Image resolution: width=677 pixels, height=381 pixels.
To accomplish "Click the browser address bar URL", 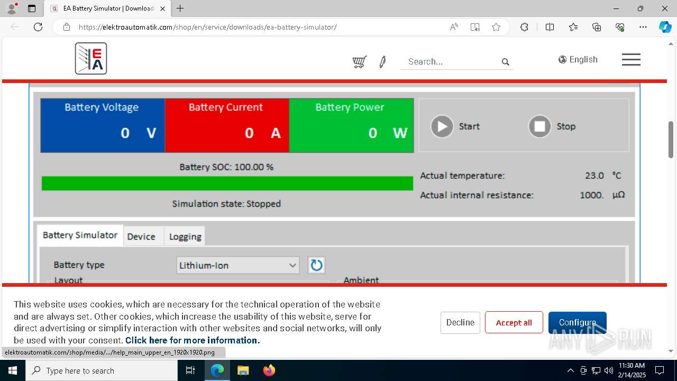I will click(208, 27).
